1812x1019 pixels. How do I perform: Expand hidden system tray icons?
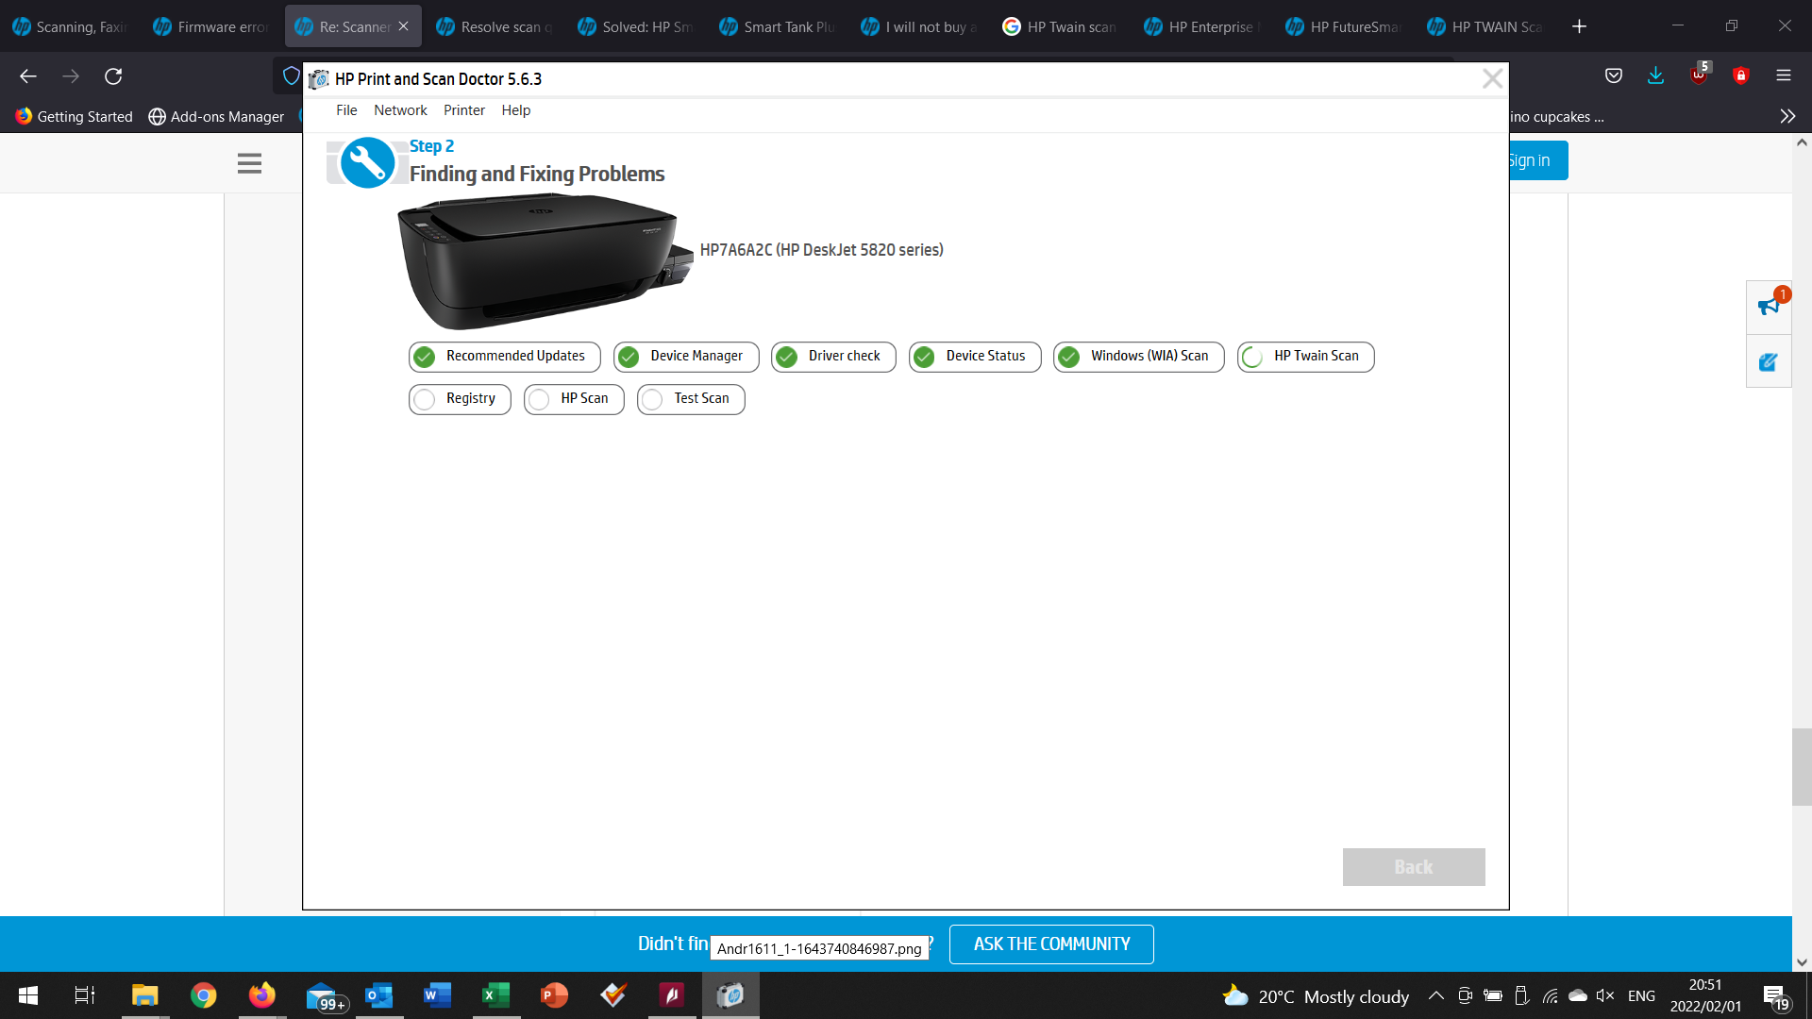1436,995
